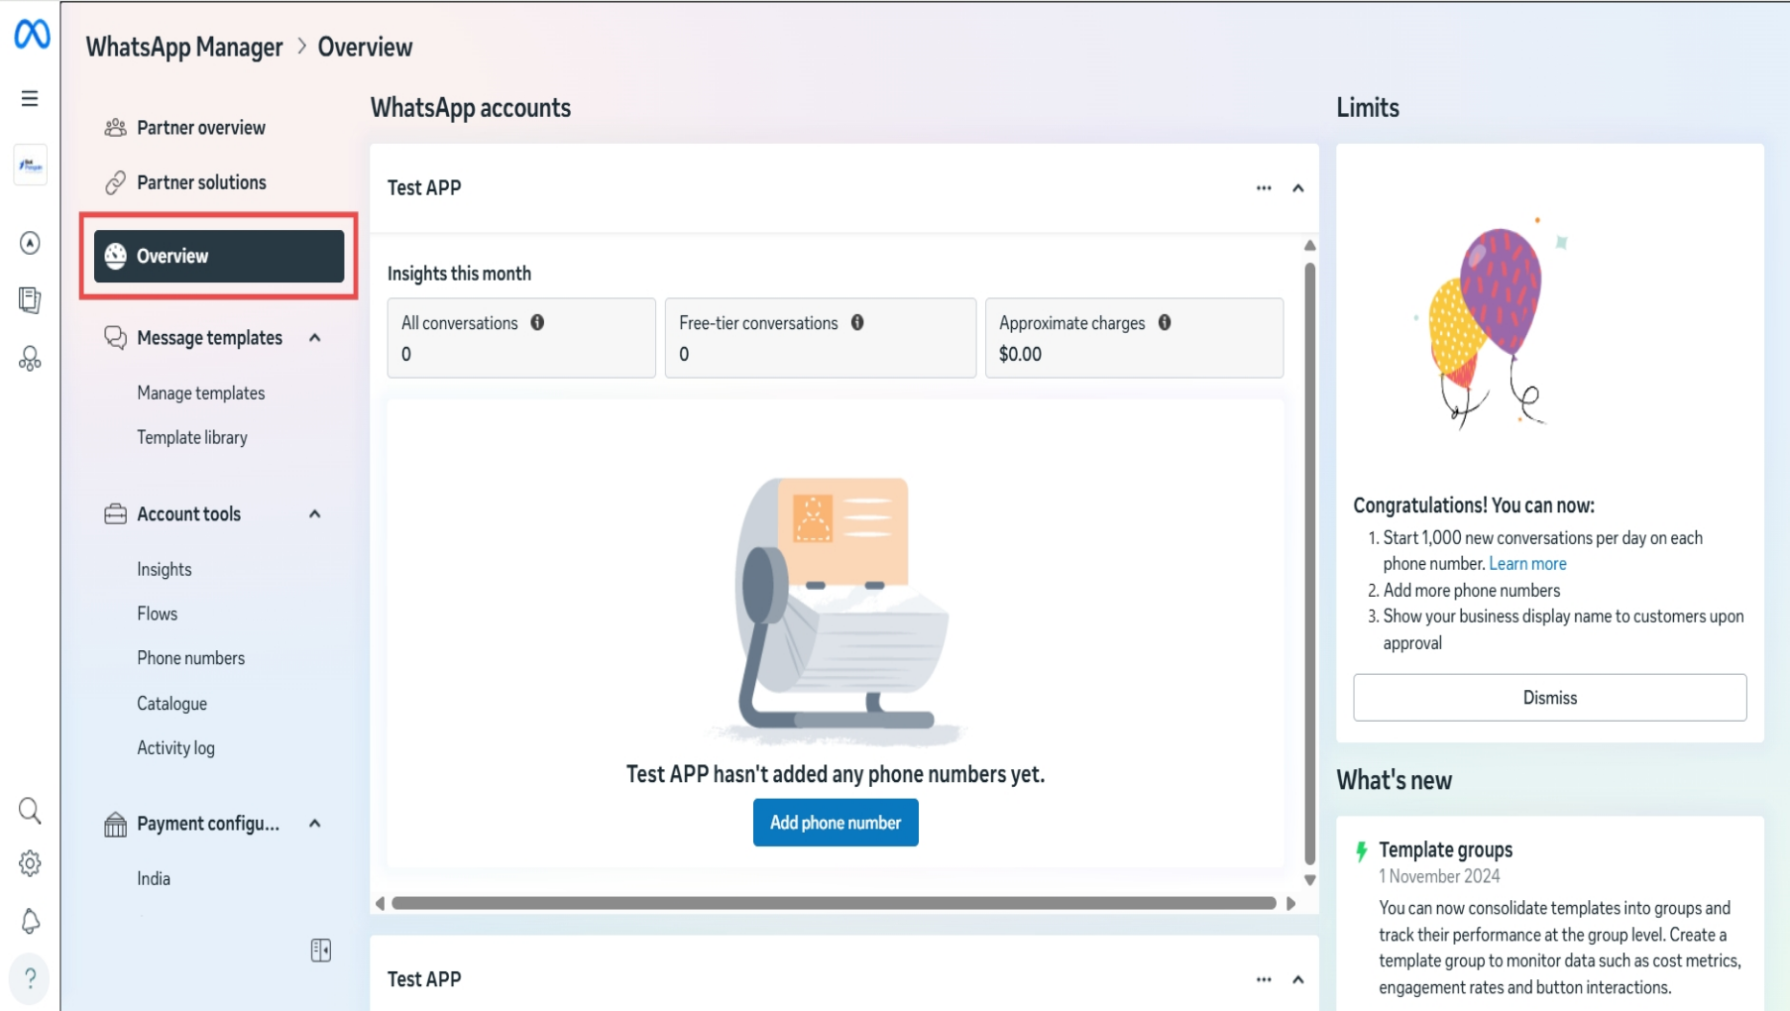Collapse Payment configuration chevron
The image size is (1790, 1011).
(x=315, y=824)
